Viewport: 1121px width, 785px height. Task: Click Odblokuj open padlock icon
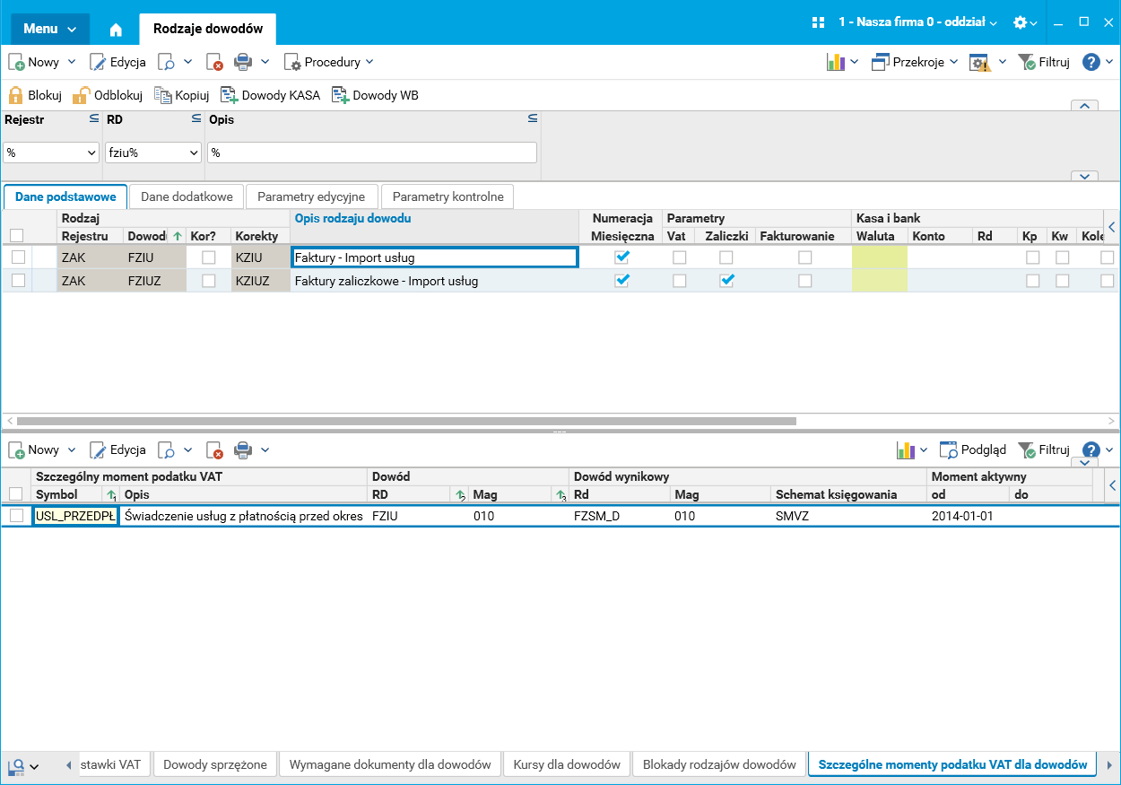[82, 95]
